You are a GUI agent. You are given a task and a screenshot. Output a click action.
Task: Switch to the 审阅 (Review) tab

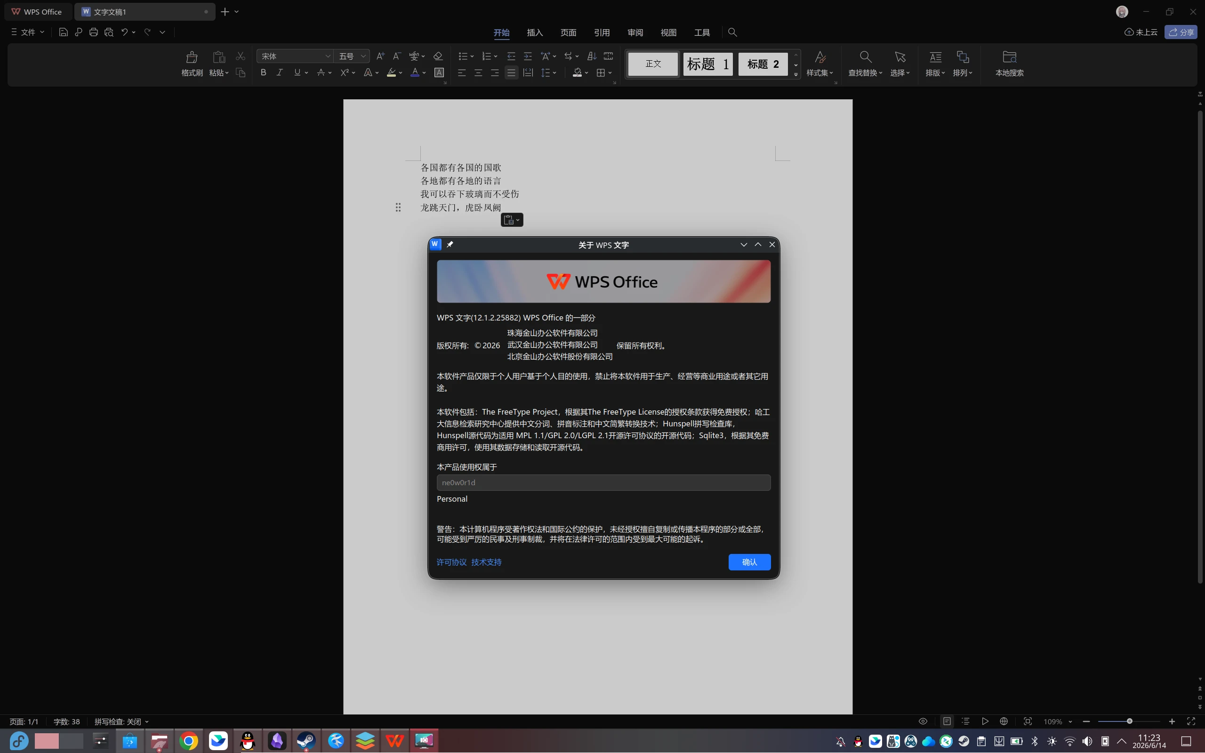[635, 32]
